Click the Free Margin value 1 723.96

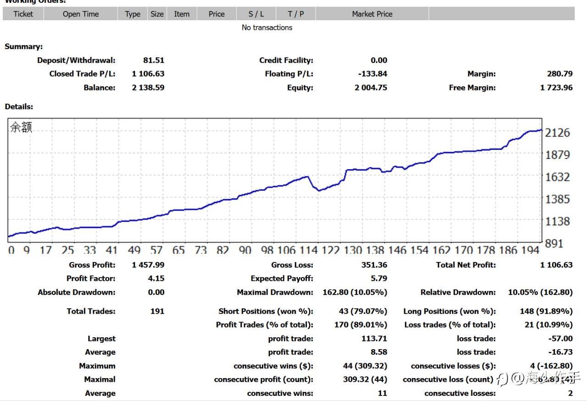click(x=556, y=88)
